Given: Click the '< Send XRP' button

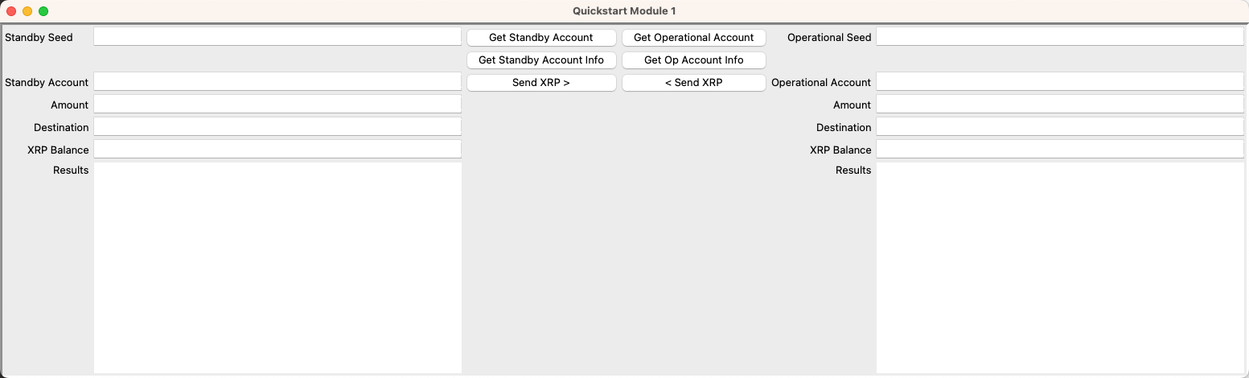Looking at the screenshot, I should [693, 82].
